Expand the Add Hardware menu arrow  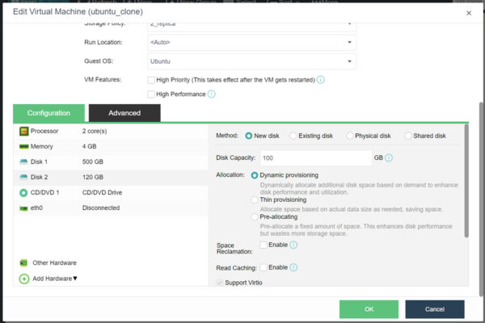[x=75, y=279]
